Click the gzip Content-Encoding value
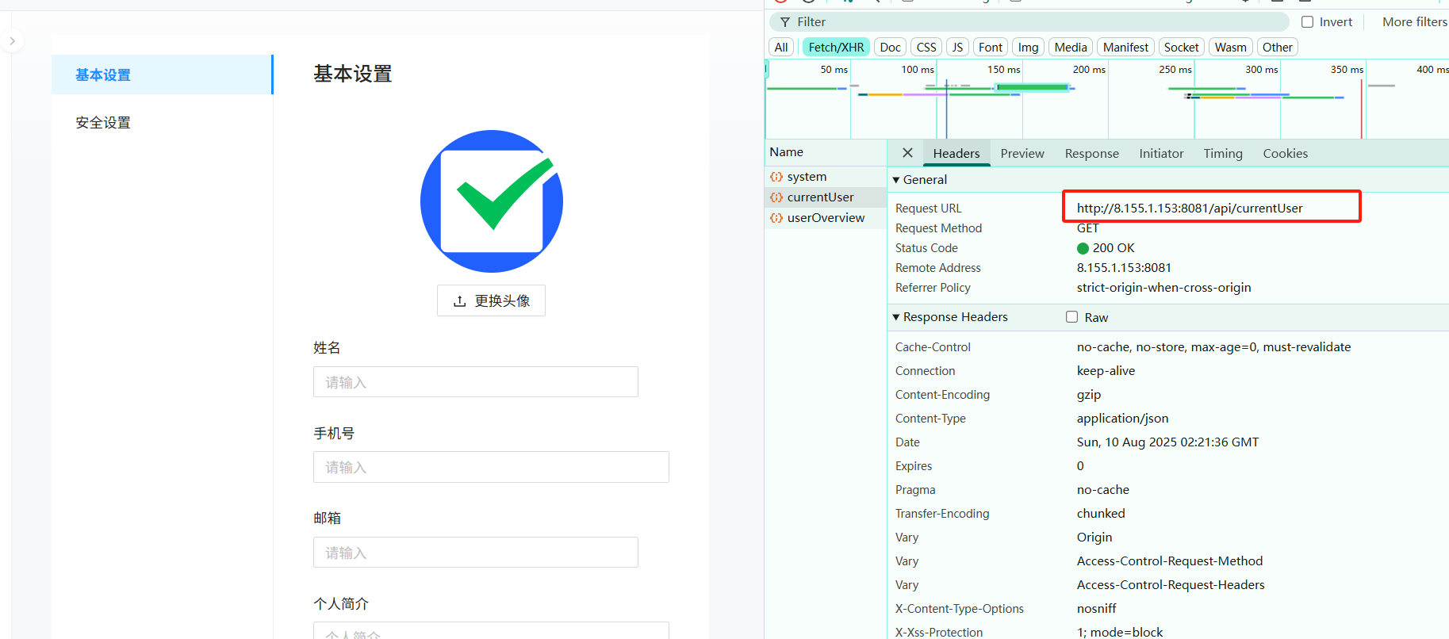The image size is (1449, 639). click(x=1089, y=395)
